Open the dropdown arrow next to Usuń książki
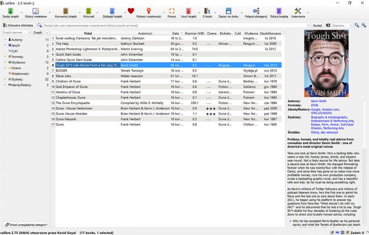The image size is (369, 235). point(199,12)
